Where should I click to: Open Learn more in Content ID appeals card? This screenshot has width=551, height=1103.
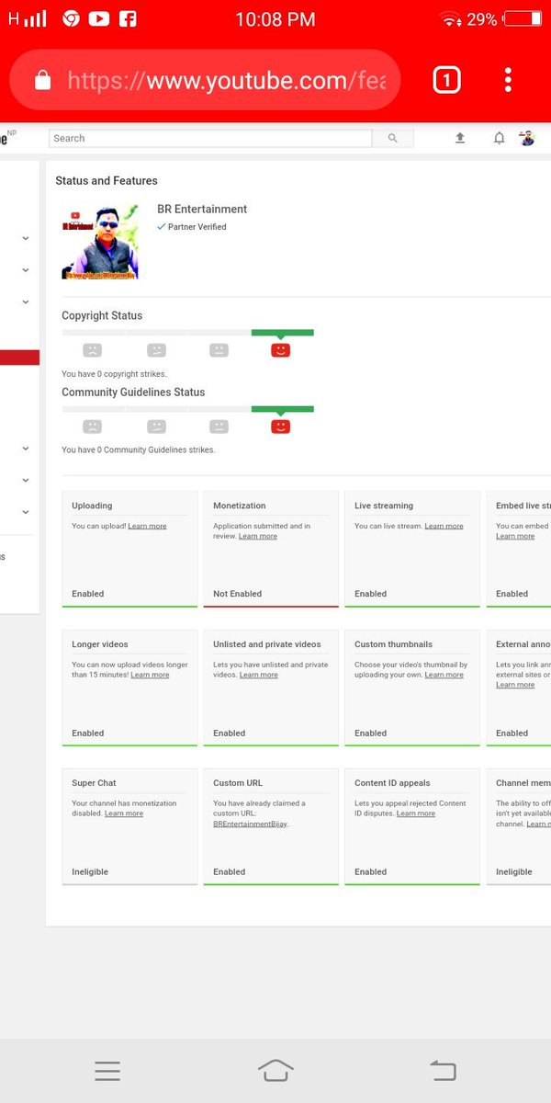[415, 814]
